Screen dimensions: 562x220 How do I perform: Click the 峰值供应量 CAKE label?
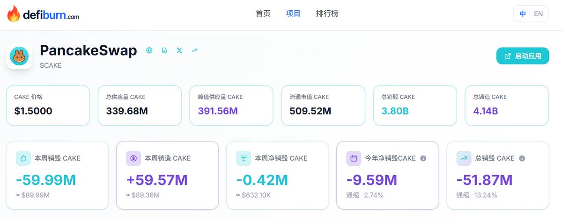coord(220,97)
